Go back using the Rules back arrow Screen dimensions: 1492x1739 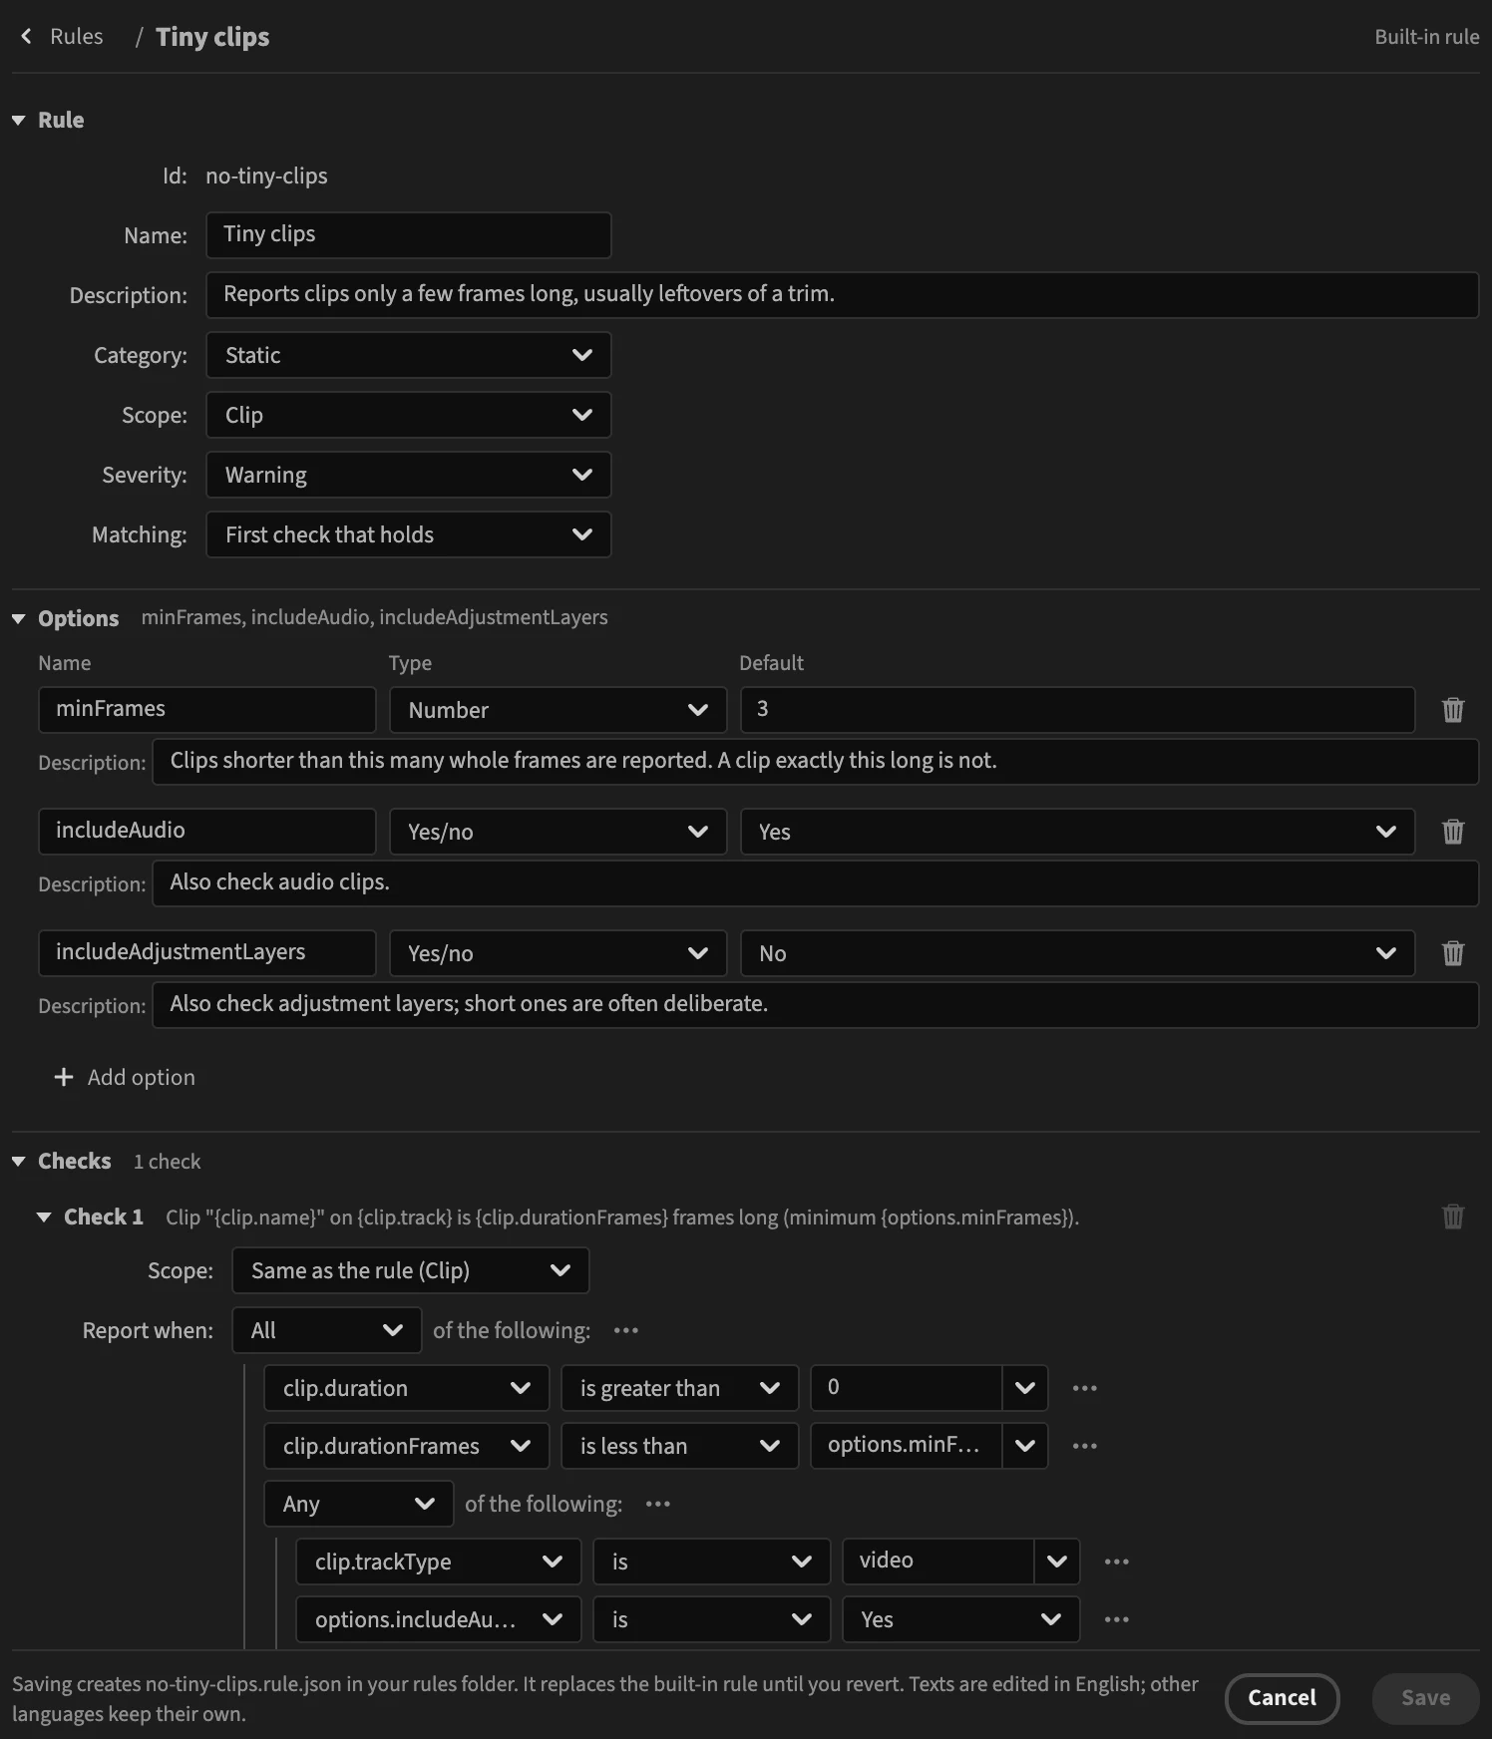click(x=27, y=37)
